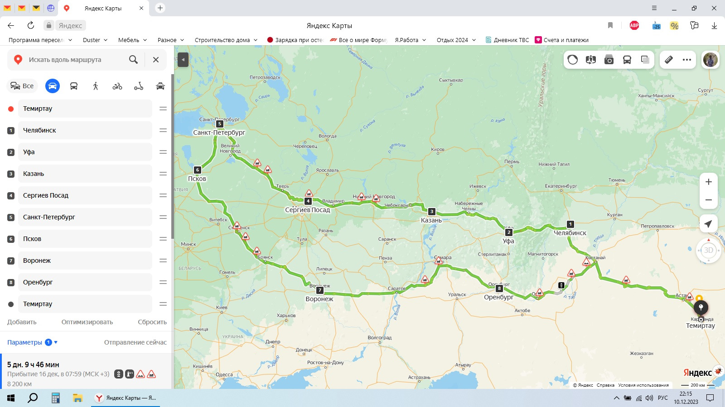
Task: Open Зарядка при осте... bookmark
Action: click(295, 40)
